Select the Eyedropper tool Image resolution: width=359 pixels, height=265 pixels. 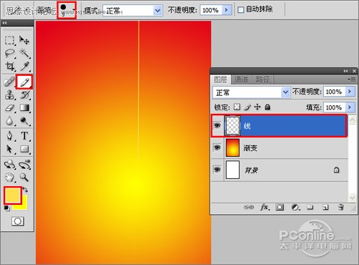coord(24,67)
